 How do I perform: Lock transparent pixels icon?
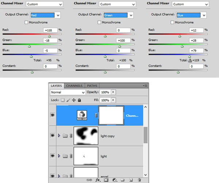point(63,100)
